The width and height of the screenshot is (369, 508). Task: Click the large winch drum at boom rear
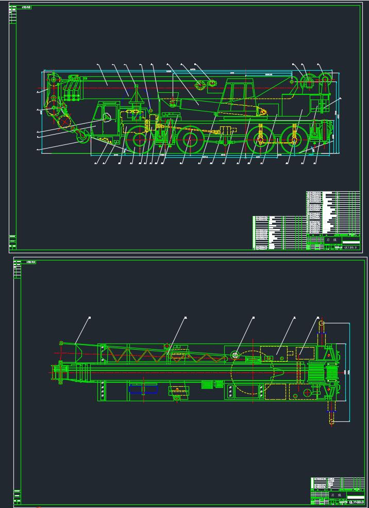[x=309, y=83]
